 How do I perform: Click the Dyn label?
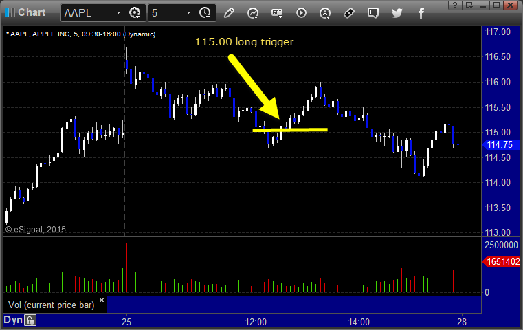coord(13,320)
